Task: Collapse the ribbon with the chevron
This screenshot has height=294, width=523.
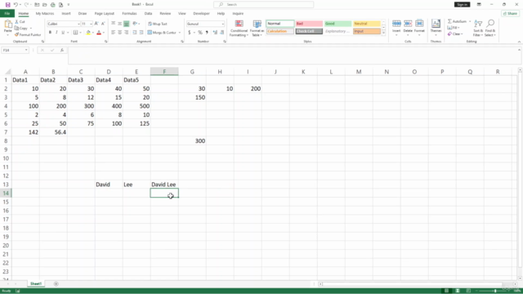Action: coord(519,42)
